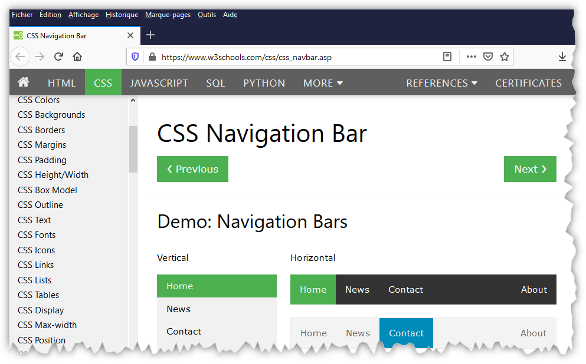Click the sidebar scroll-up arrow

[133, 100]
